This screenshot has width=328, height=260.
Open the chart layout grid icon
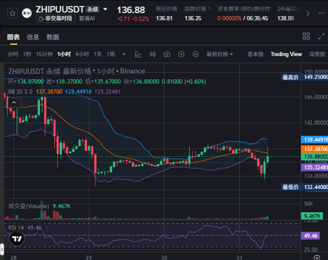pos(306,36)
